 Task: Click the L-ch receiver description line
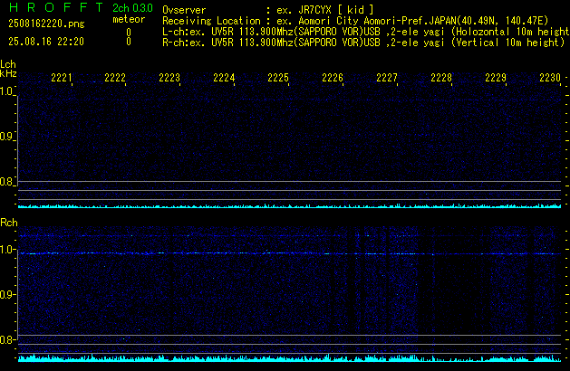click(366, 32)
